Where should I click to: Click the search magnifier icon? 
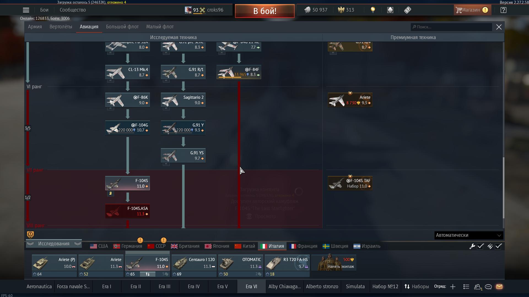point(414,27)
